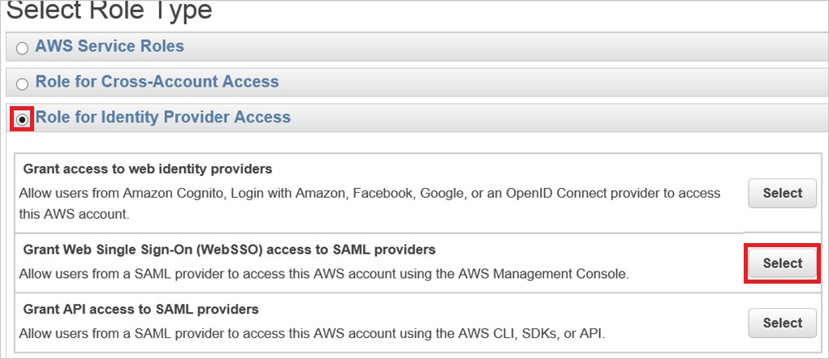
Task: Expand the Role for Cross-Account Access heading
Action: [x=157, y=82]
